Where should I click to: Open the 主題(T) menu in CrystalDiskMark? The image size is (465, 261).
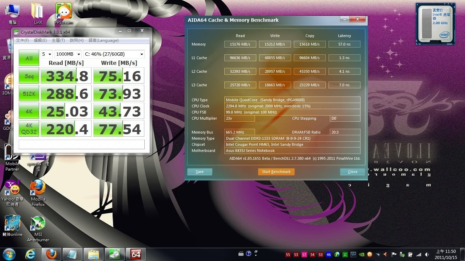coord(58,40)
